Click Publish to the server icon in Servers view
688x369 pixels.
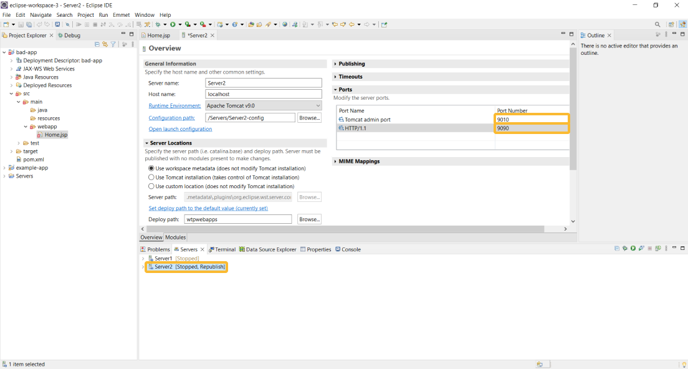658,248
